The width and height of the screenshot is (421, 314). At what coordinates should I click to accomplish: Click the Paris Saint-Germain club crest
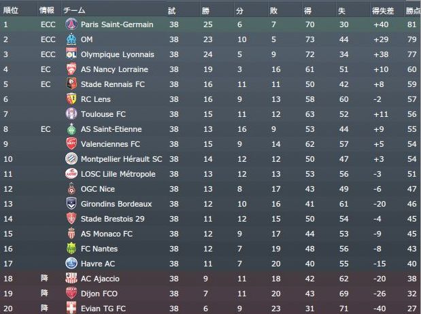[x=71, y=24]
